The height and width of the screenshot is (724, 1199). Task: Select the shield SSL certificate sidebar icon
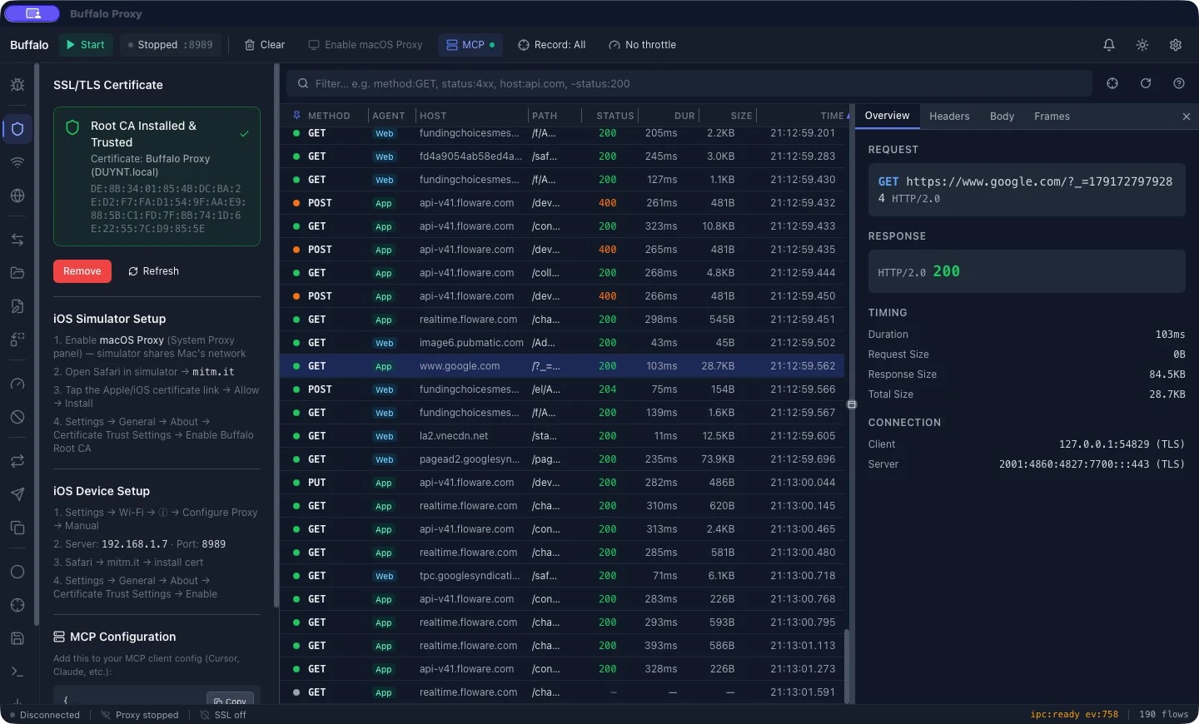(17, 129)
